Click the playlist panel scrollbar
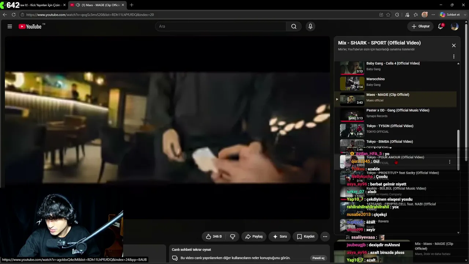Image resolution: width=469 pixels, height=264 pixels. pyautogui.click(x=458, y=150)
